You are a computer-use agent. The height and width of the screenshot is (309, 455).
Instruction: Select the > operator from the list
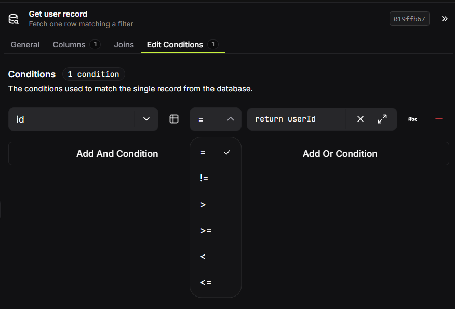[x=216, y=205]
